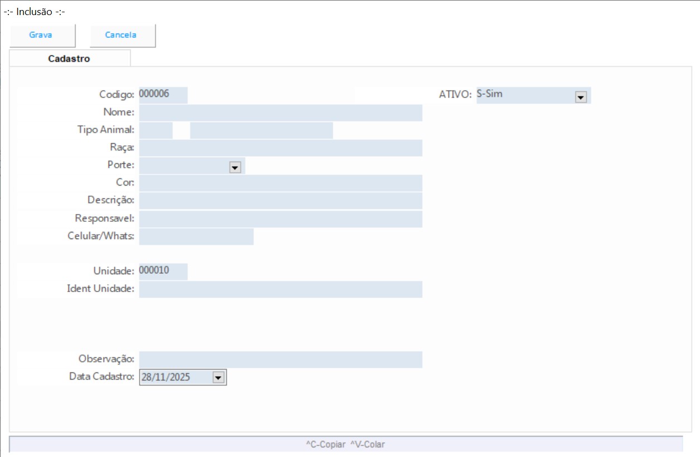Open the ATIVO dropdown arrow

(581, 97)
